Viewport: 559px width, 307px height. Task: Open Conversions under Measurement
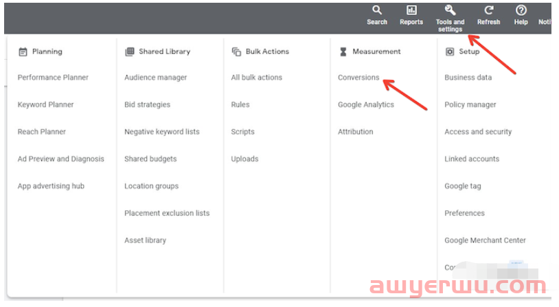coord(358,78)
